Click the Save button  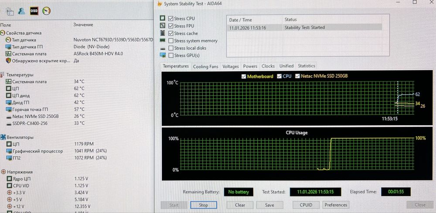(x=269, y=205)
